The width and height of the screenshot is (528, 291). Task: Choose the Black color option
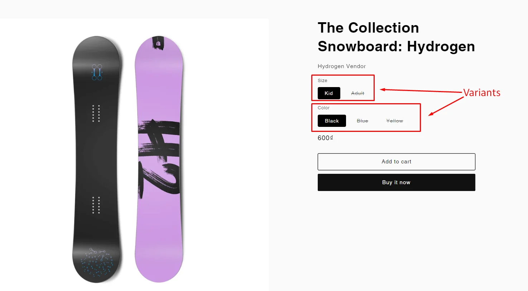point(331,121)
